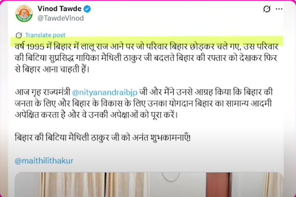Click the yellow highlighted first line
296x197 pixels.
[x=146, y=46]
